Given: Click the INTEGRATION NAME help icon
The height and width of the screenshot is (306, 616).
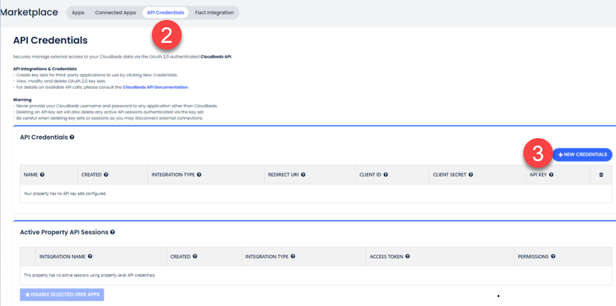Looking at the screenshot, I should coord(90,256).
